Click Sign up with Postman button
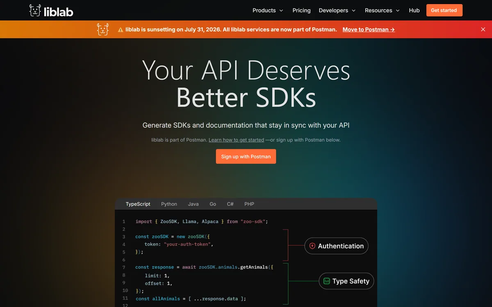 tap(246, 156)
